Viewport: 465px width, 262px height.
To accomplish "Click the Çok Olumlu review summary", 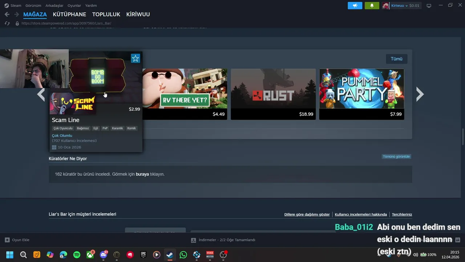I will [x=62, y=136].
